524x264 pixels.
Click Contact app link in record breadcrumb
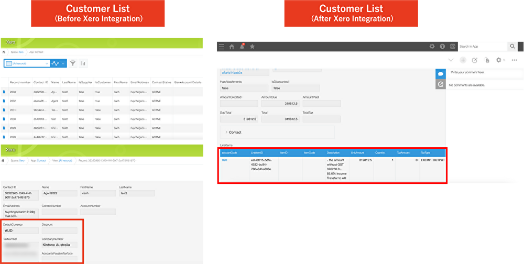coord(41,160)
